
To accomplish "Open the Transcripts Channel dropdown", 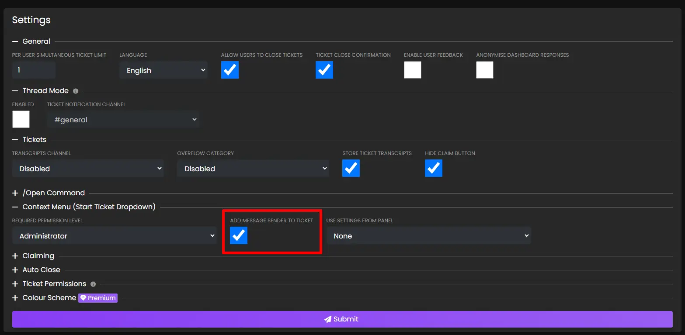I will coord(88,169).
